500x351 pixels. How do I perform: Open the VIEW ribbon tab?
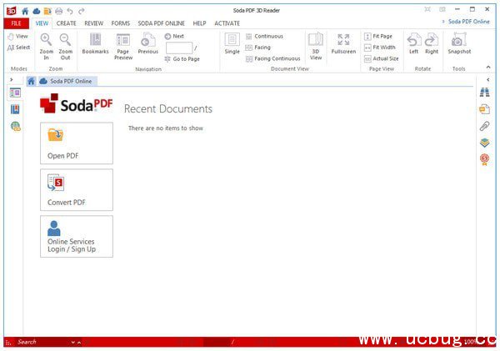click(x=42, y=23)
